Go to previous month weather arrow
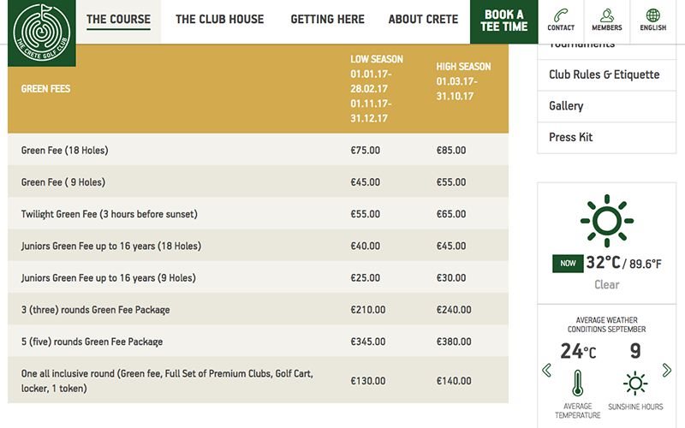 [x=547, y=370]
